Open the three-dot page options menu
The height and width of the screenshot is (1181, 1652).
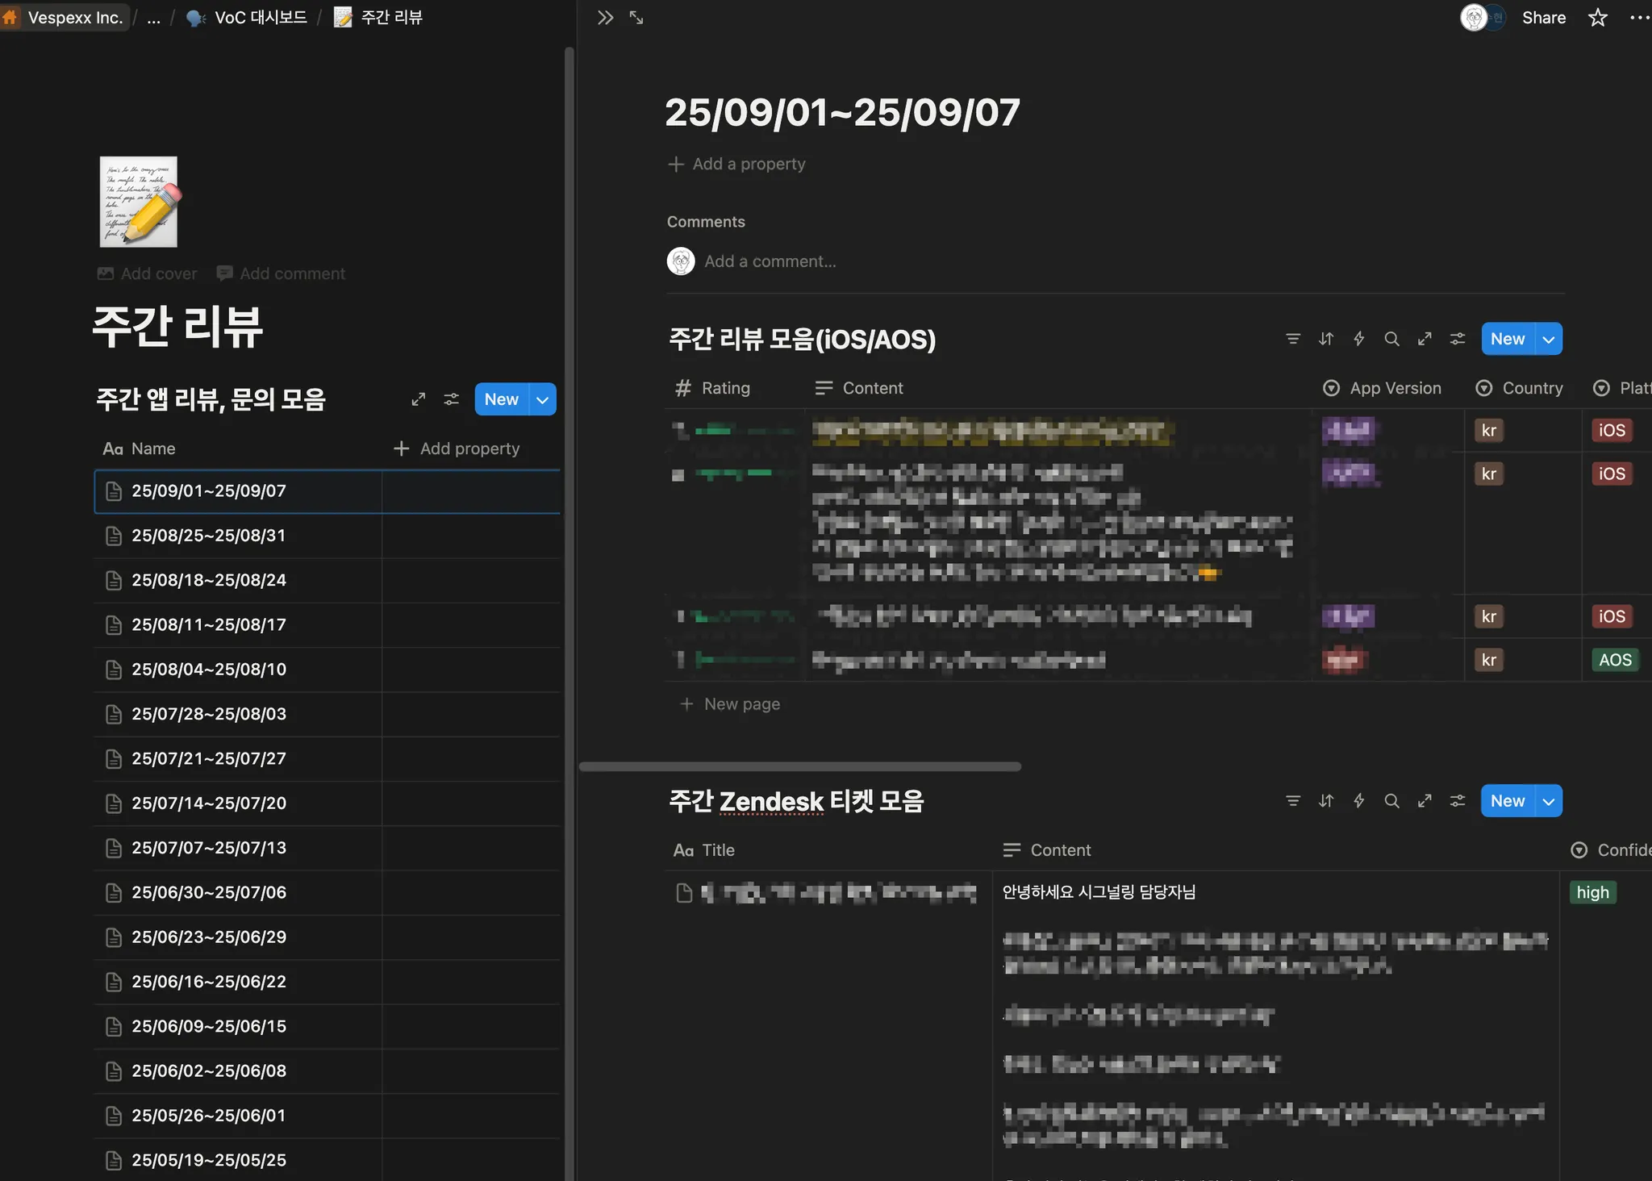(x=1639, y=18)
